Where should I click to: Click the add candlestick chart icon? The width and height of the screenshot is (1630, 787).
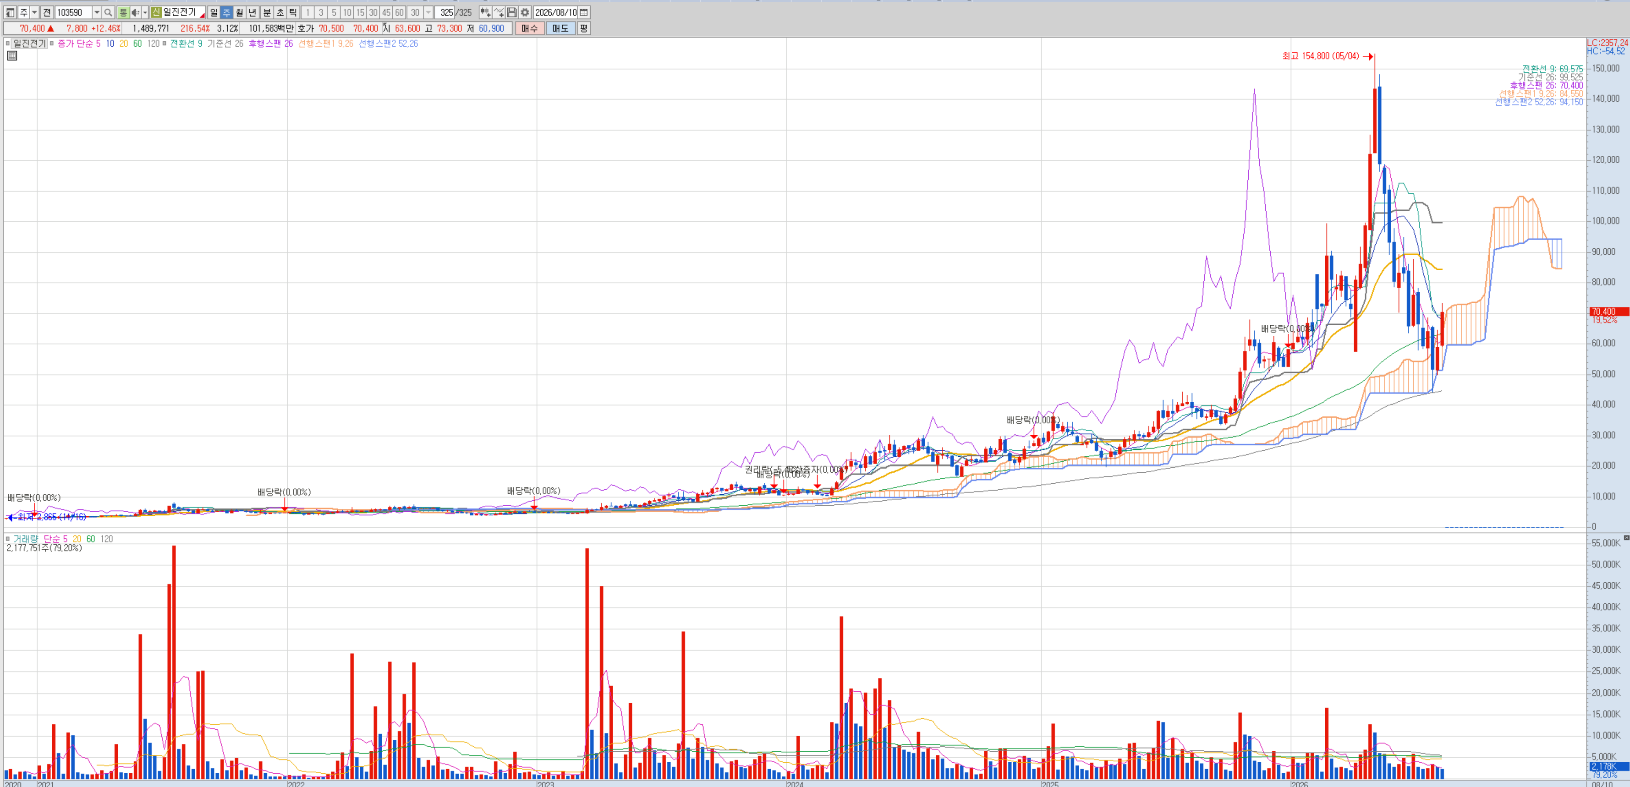(485, 13)
